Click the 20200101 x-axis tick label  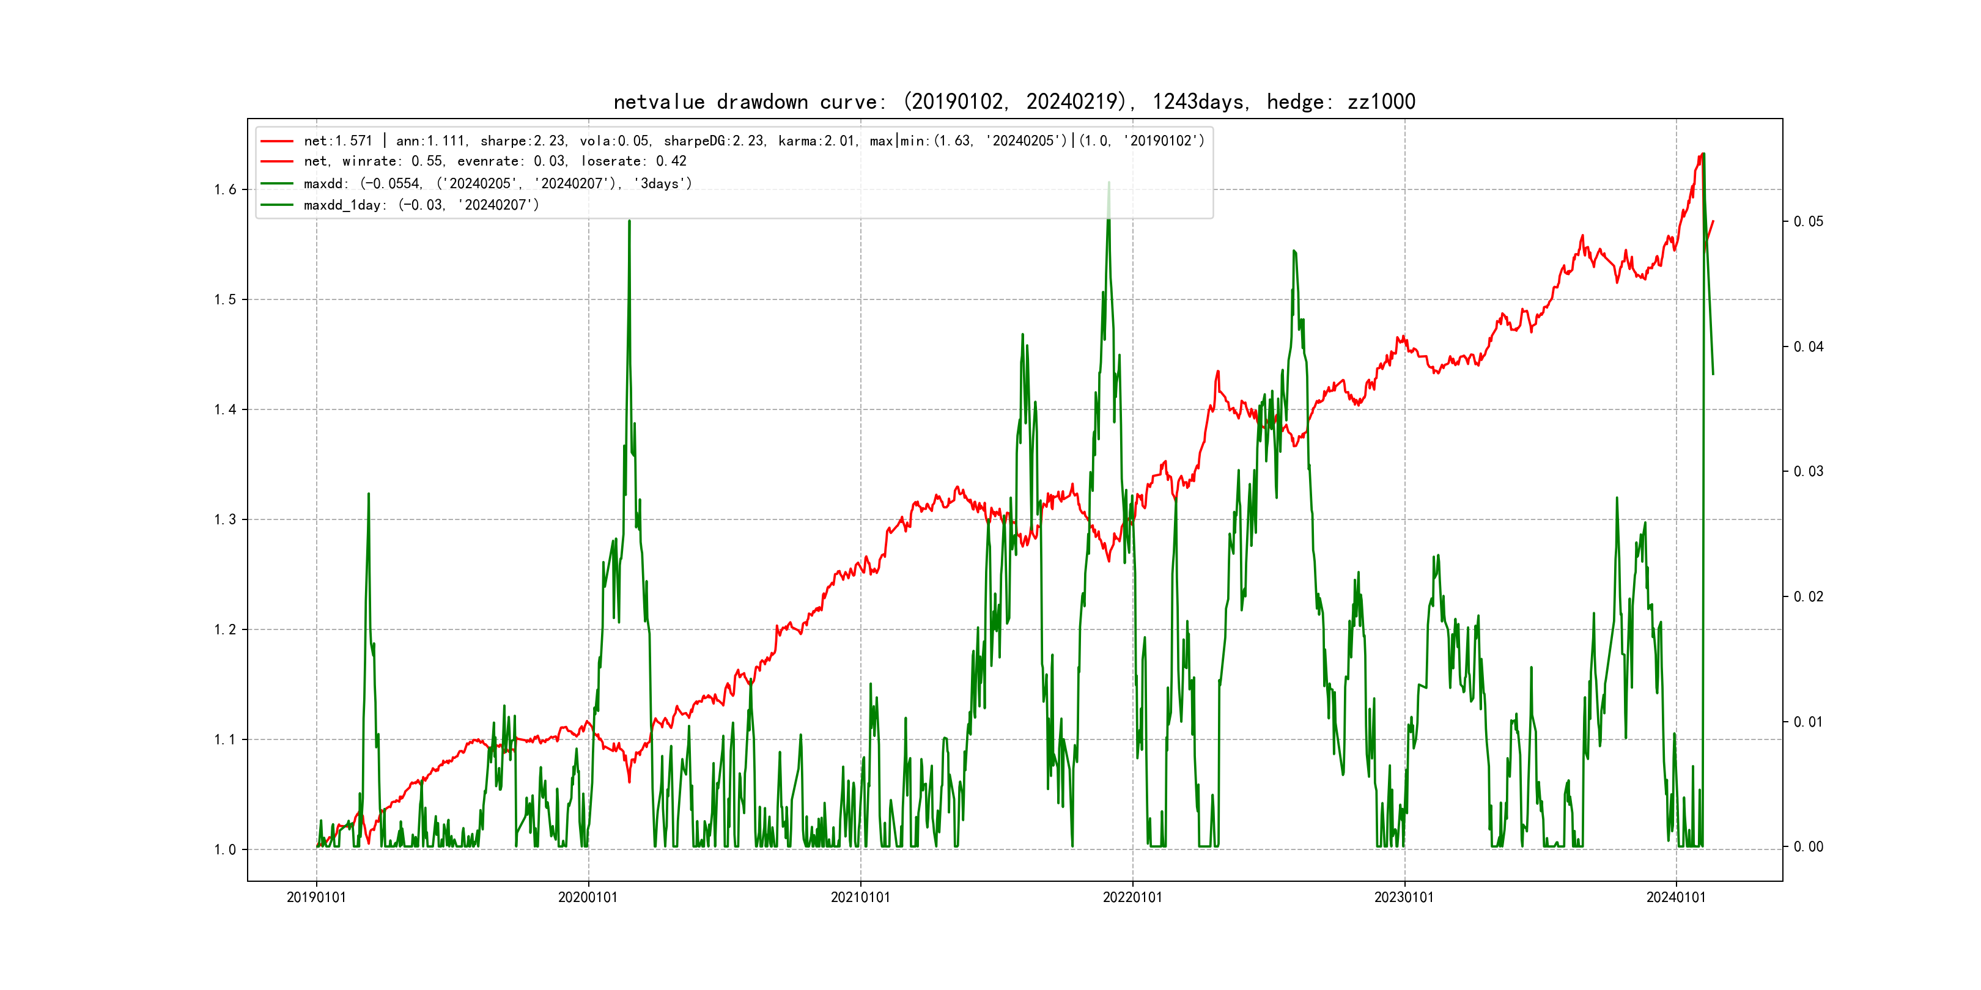coord(588,898)
